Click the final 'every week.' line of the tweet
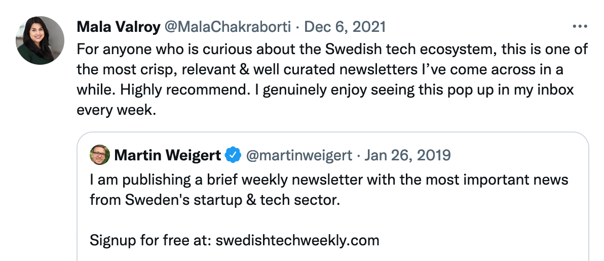Screen dimensions: 604x261 click(x=117, y=110)
